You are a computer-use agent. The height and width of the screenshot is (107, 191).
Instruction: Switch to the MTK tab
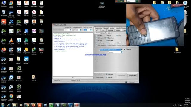point(97,30)
